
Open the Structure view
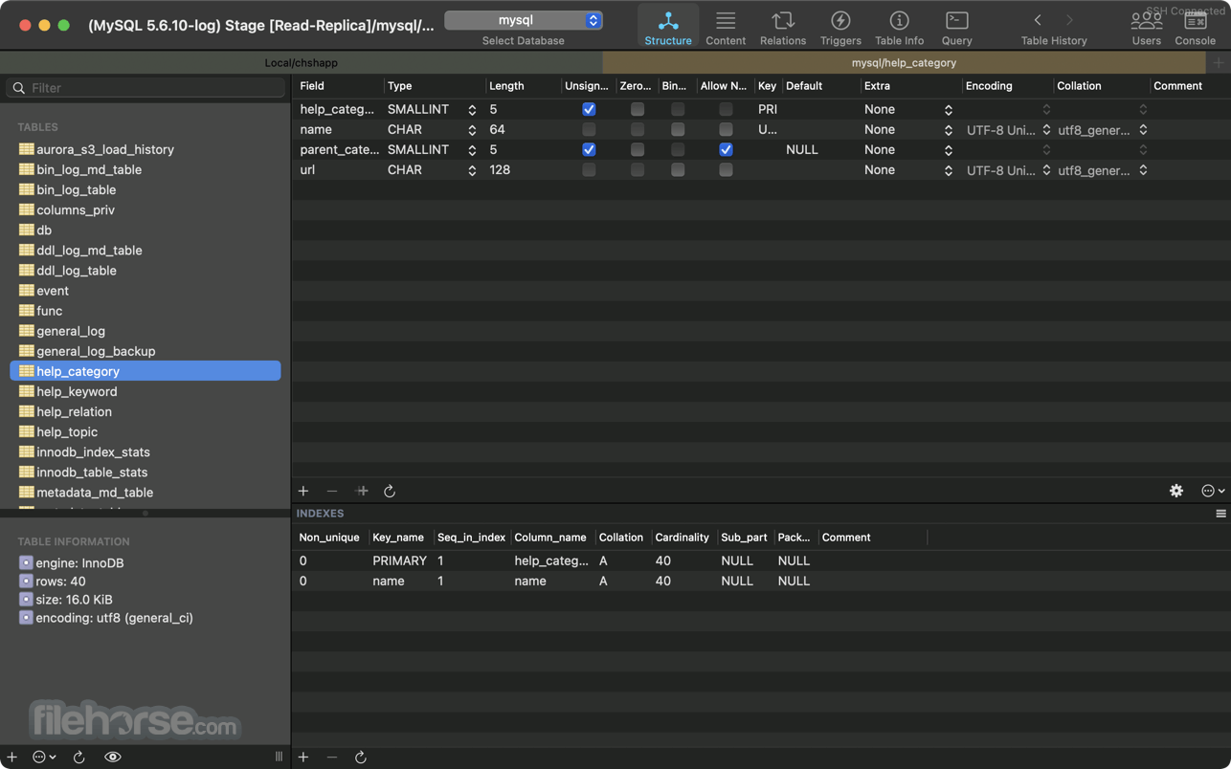tap(668, 27)
